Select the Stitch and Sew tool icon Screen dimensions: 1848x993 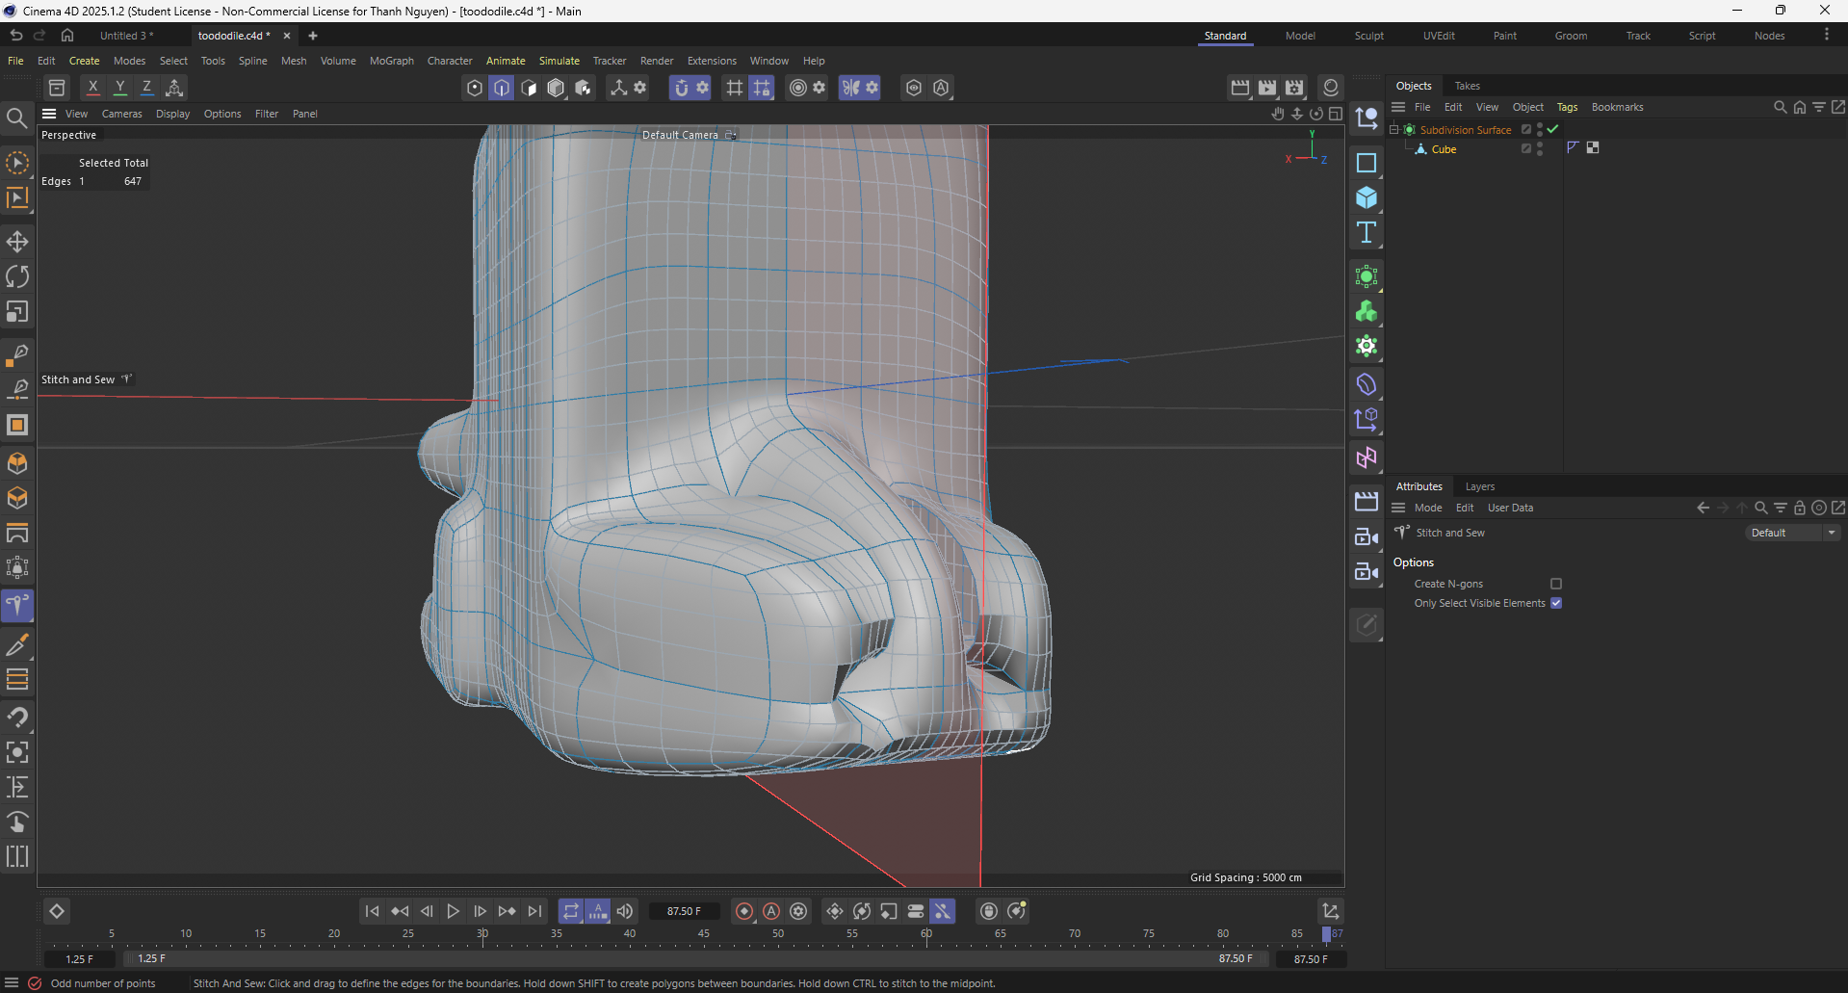click(x=17, y=606)
